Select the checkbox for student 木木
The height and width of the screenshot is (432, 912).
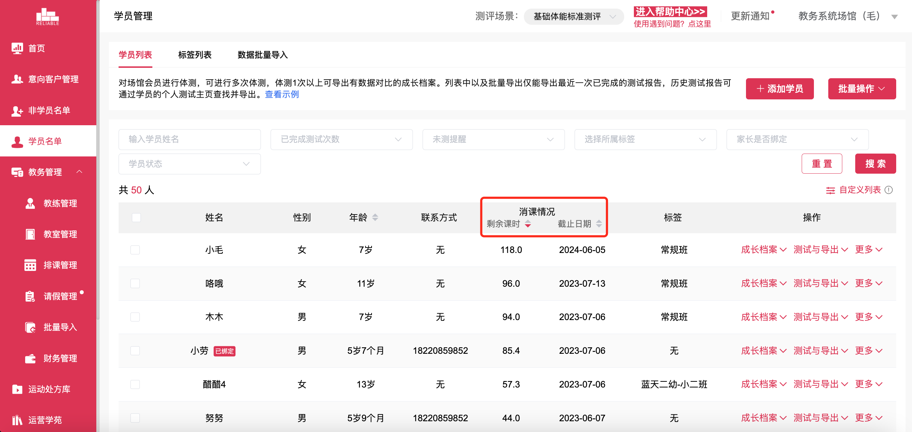[x=135, y=317]
